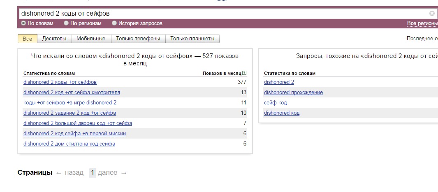Click the Показов в месяц column header
The height and width of the screenshot is (192, 438).
222,73
